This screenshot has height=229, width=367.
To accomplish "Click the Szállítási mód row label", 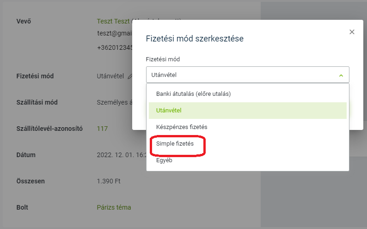I will point(39,102).
